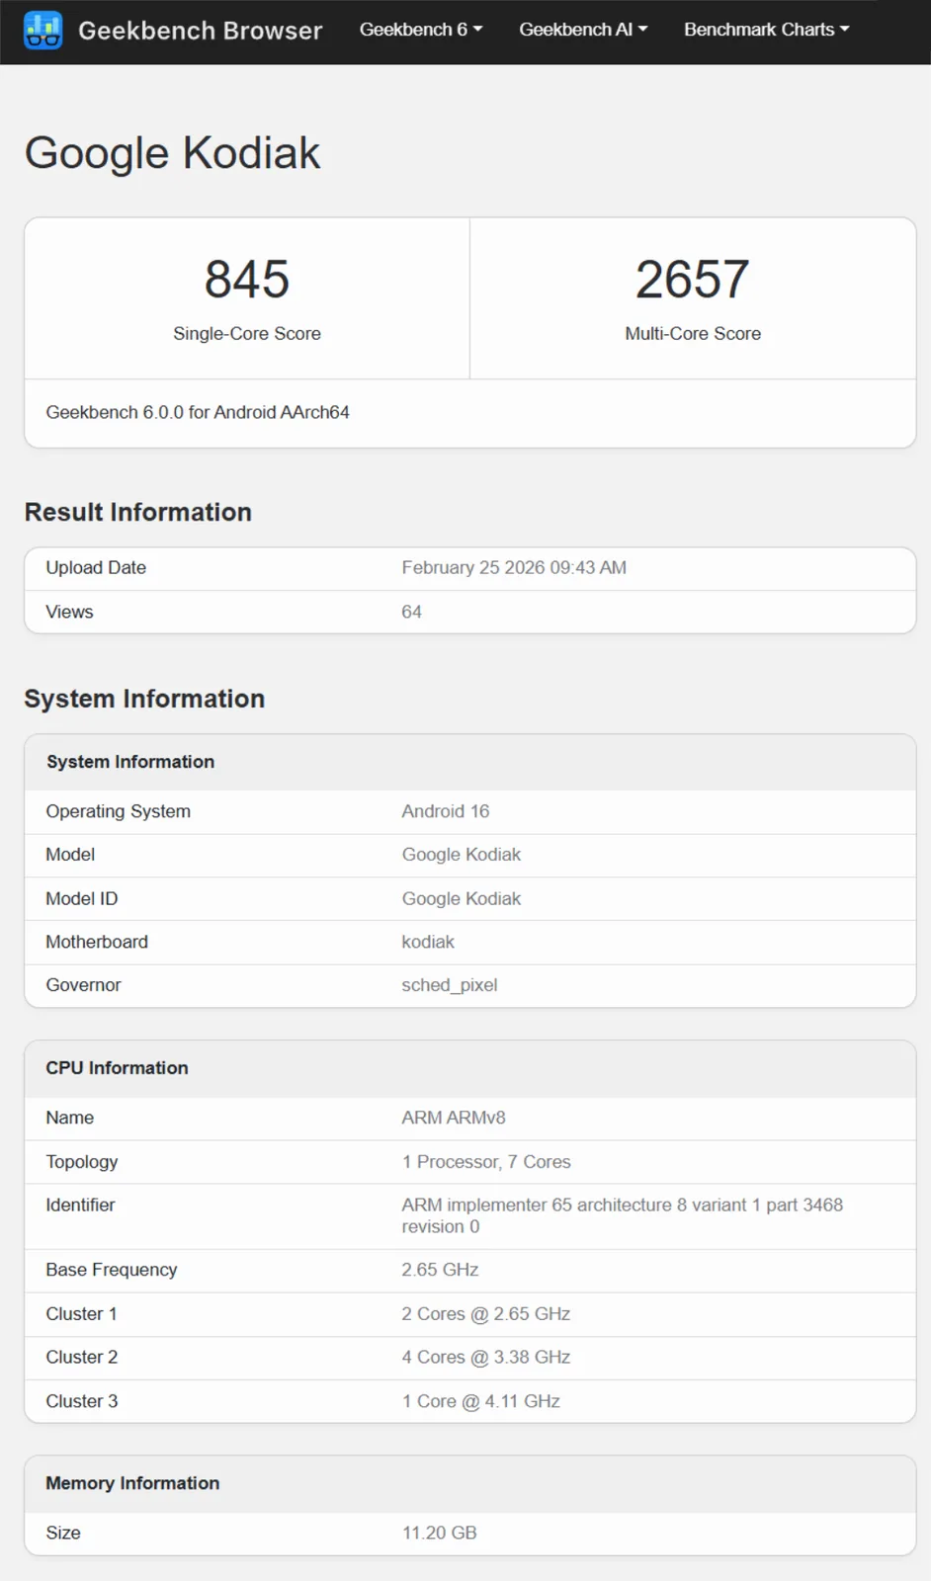Open the Geekbench AI dropdown
Screen dimensions: 931x1581
click(583, 30)
